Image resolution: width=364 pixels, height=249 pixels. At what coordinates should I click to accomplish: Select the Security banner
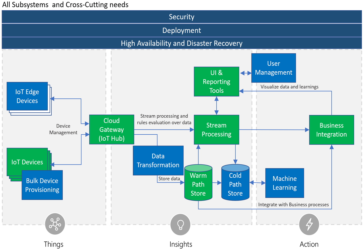pyautogui.click(x=182, y=17)
